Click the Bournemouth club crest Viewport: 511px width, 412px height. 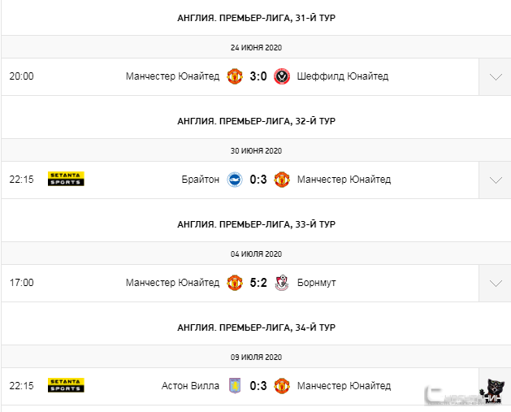pos(282,283)
